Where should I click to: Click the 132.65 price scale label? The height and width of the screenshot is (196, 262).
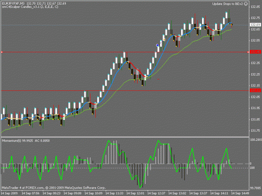255,29
